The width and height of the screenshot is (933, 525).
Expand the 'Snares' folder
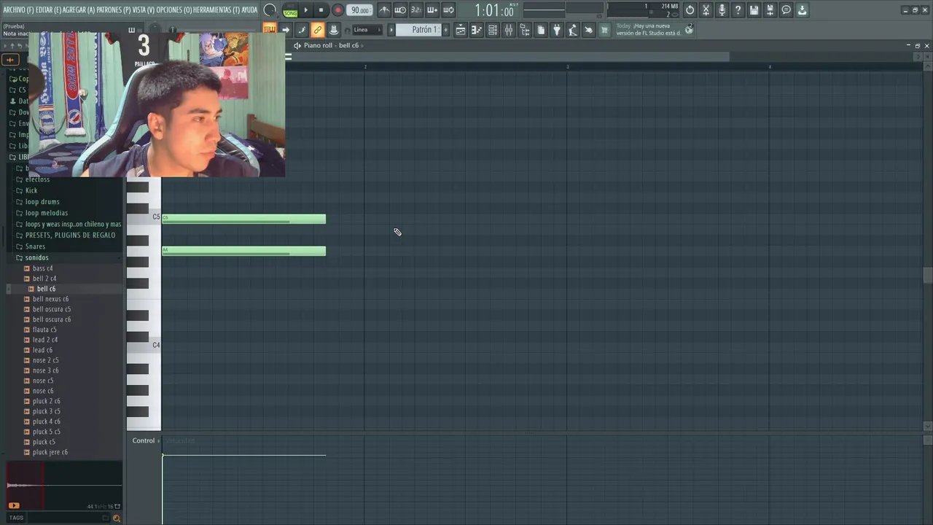click(35, 246)
